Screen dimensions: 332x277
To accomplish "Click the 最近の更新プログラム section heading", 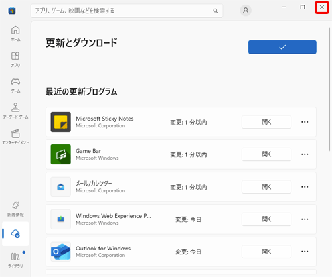I will tap(81, 91).
